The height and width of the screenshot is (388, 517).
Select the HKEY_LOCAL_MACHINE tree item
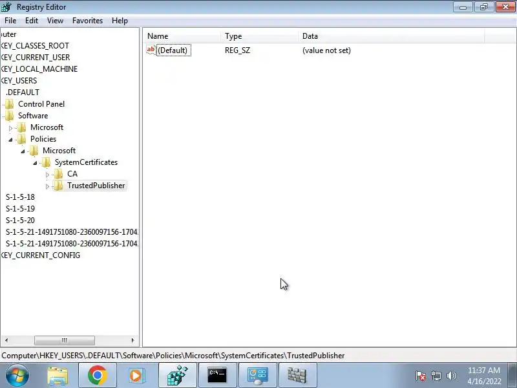tap(39, 69)
